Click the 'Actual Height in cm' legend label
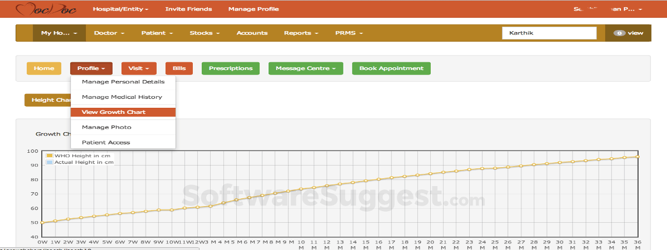 pyautogui.click(x=84, y=162)
